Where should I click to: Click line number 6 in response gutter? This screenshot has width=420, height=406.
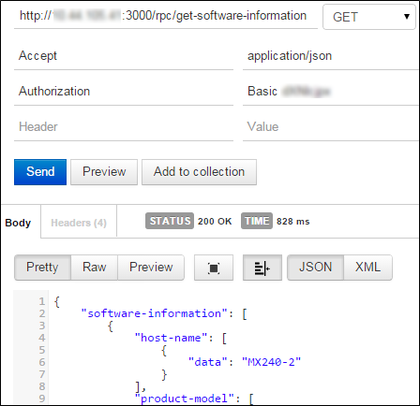tap(42, 362)
